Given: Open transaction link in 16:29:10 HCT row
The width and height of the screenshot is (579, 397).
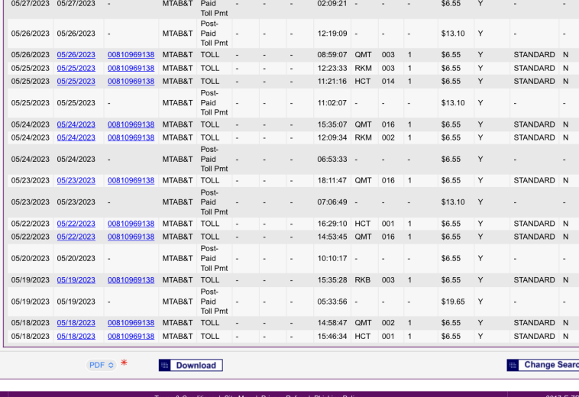Looking at the screenshot, I should tap(131, 224).
